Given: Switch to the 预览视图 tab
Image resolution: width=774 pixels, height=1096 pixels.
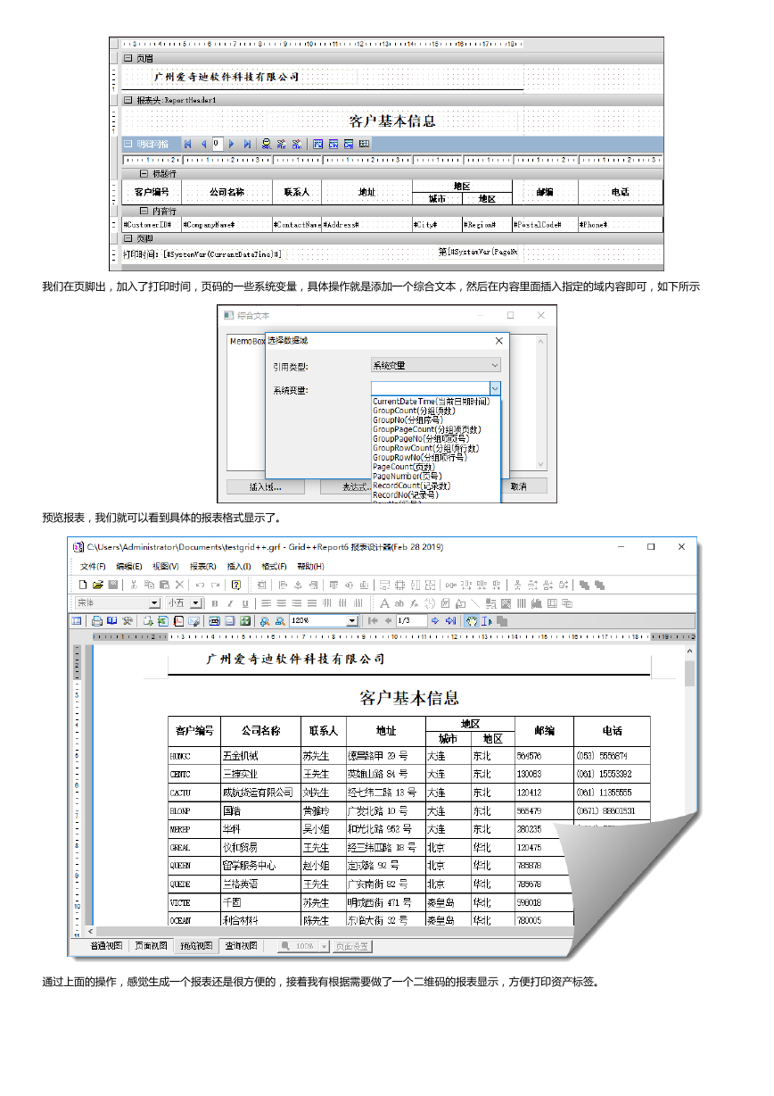Looking at the screenshot, I should tap(196, 945).
